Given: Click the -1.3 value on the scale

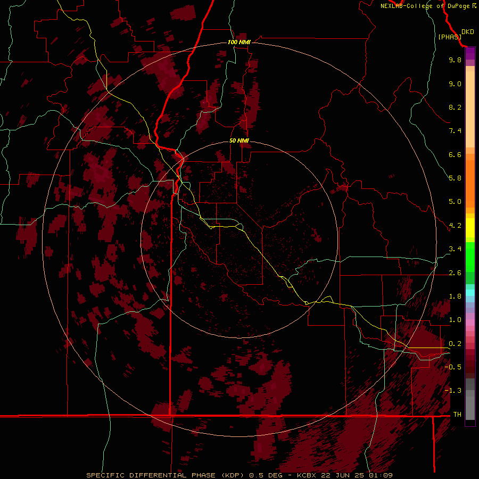Looking at the screenshot, I should pos(453,391).
